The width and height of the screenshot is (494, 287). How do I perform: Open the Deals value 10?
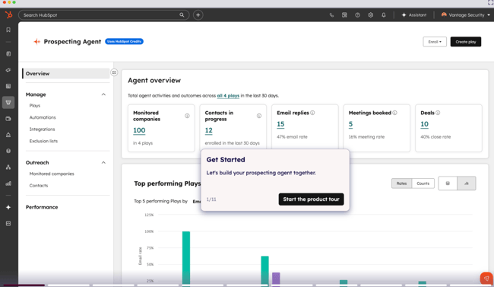(424, 124)
